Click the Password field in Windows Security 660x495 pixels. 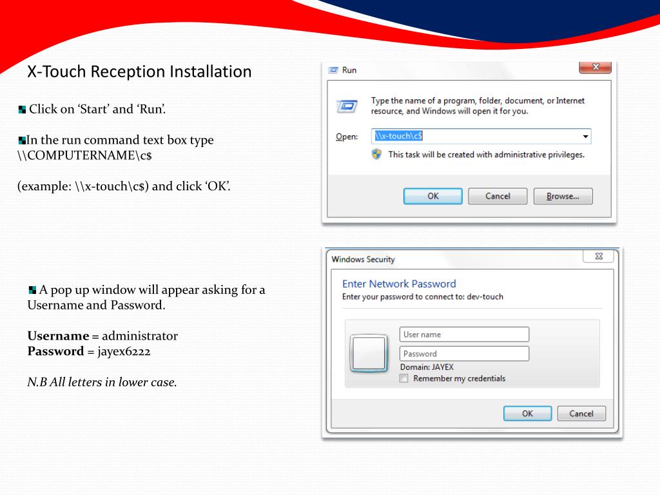tap(464, 354)
